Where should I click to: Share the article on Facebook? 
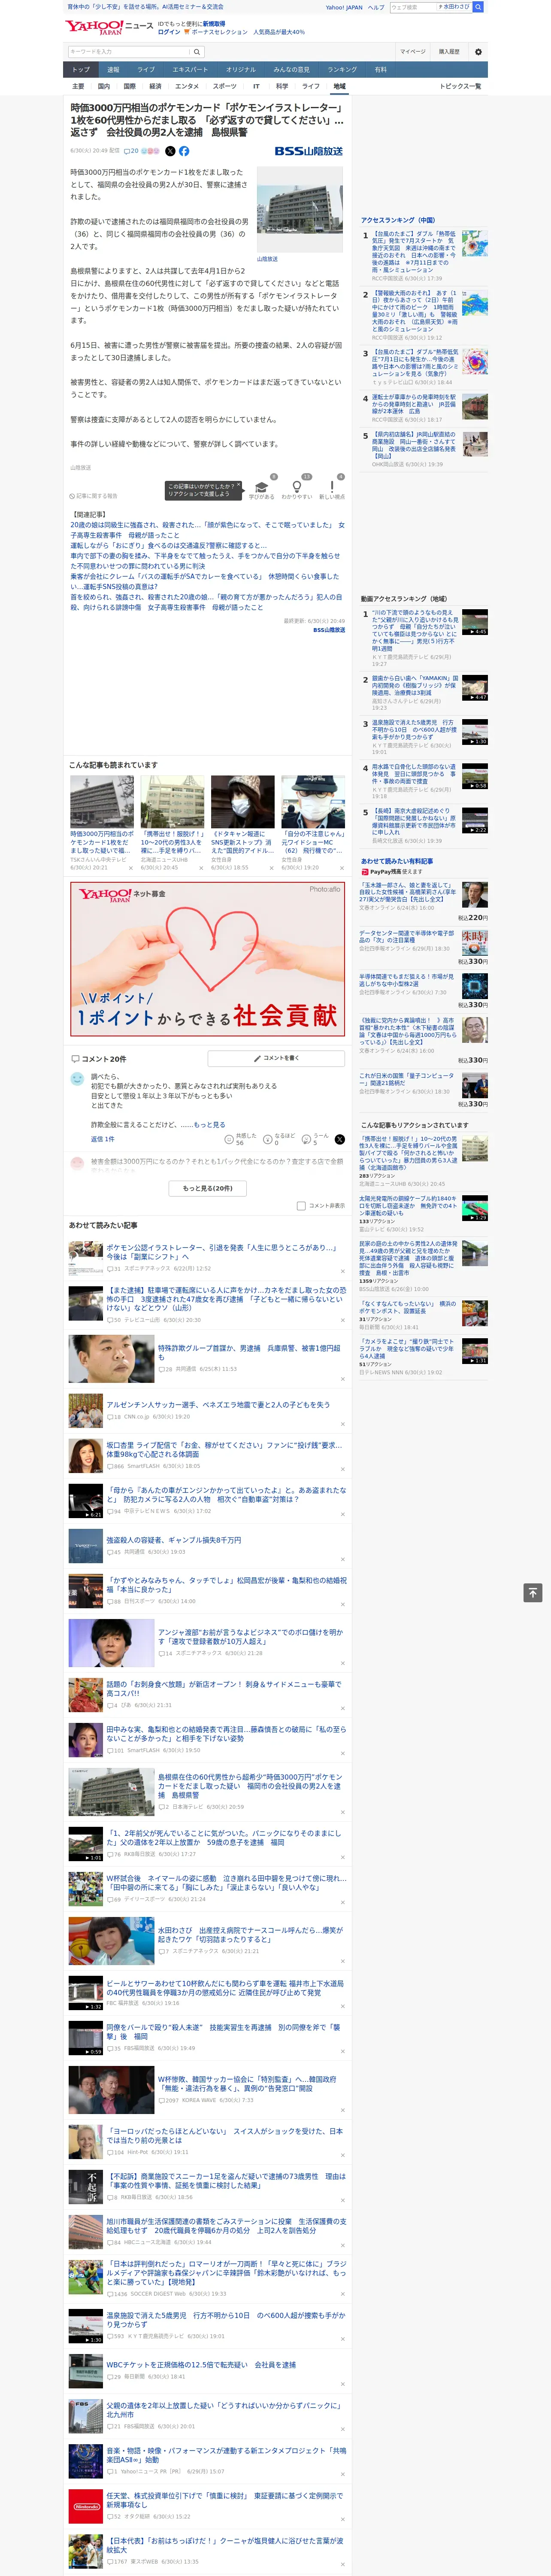coord(184,151)
